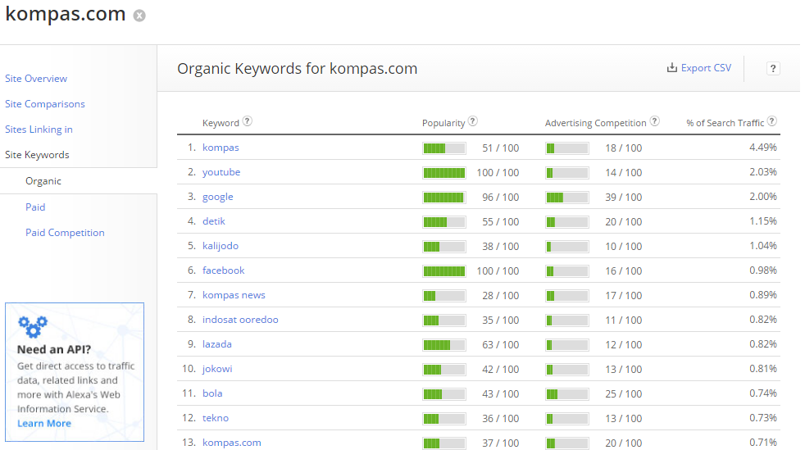The width and height of the screenshot is (805, 450).
Task: Click the Need an API? heading
Action: click(54, 349)
